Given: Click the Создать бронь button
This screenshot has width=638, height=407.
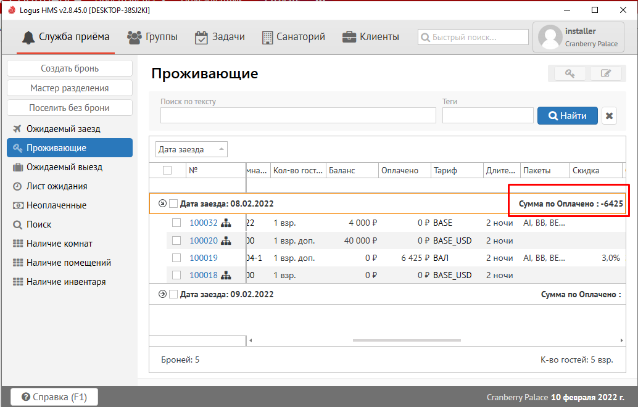Looking at the screenshot, I should click(x=70, y=68).
